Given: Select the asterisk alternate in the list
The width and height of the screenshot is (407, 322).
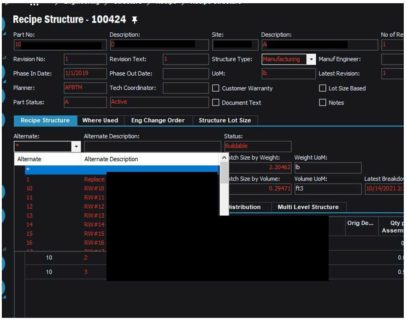Looking at the screenshot, I should pyautogui.click(x=122, y=170).
